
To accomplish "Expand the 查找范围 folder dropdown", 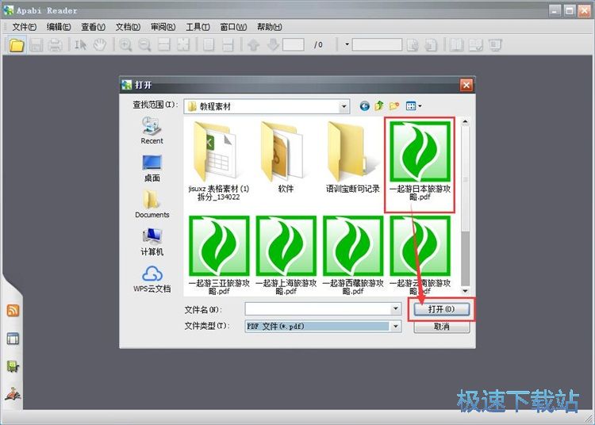I will (x=344, y=106).
